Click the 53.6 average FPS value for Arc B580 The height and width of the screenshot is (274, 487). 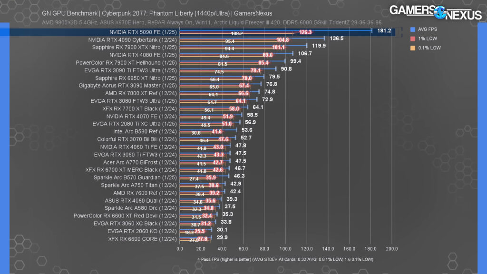point(247,130)
